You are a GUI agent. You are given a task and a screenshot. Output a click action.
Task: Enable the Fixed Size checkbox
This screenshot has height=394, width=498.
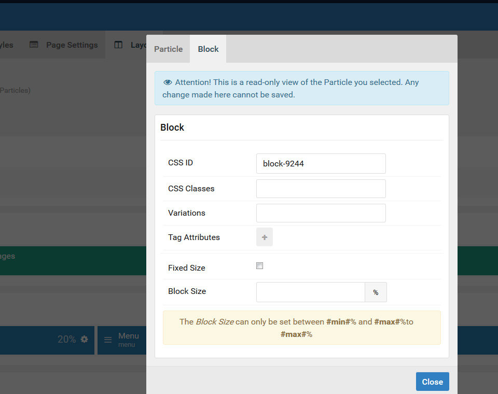click(x=259, y=266)
